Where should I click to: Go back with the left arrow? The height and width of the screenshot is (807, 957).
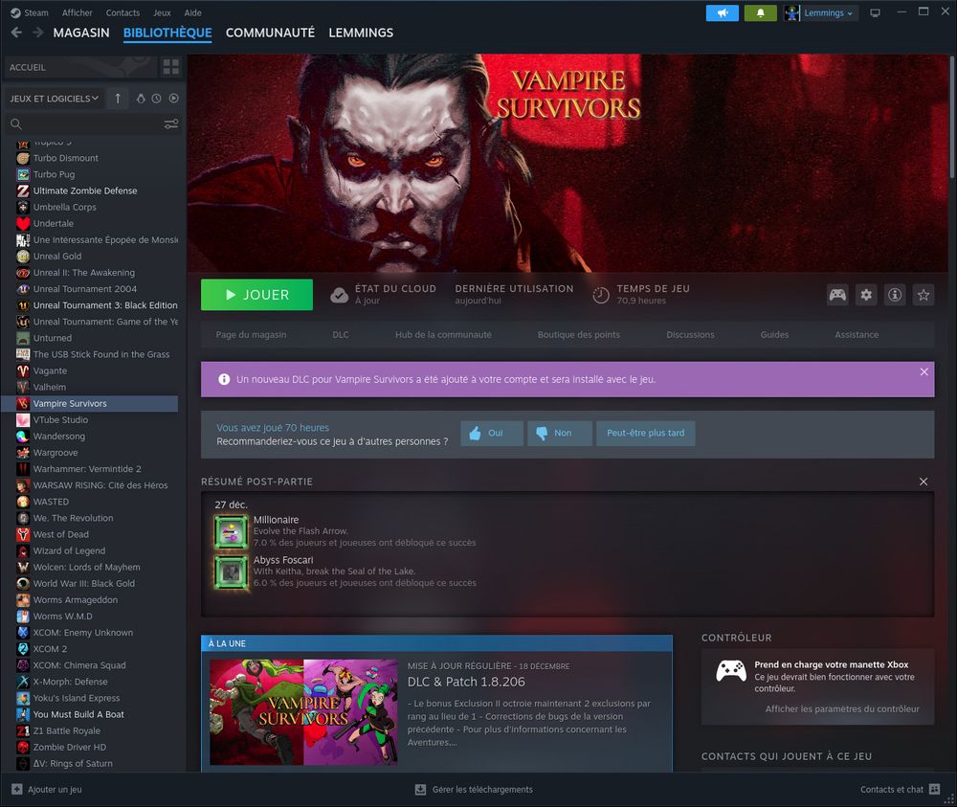pyautogui.click(x=16, y=33)
